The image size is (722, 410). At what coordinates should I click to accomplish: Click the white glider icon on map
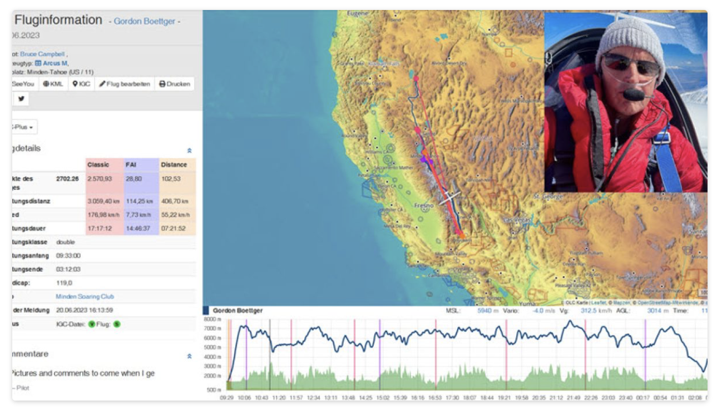coord(451,197)
